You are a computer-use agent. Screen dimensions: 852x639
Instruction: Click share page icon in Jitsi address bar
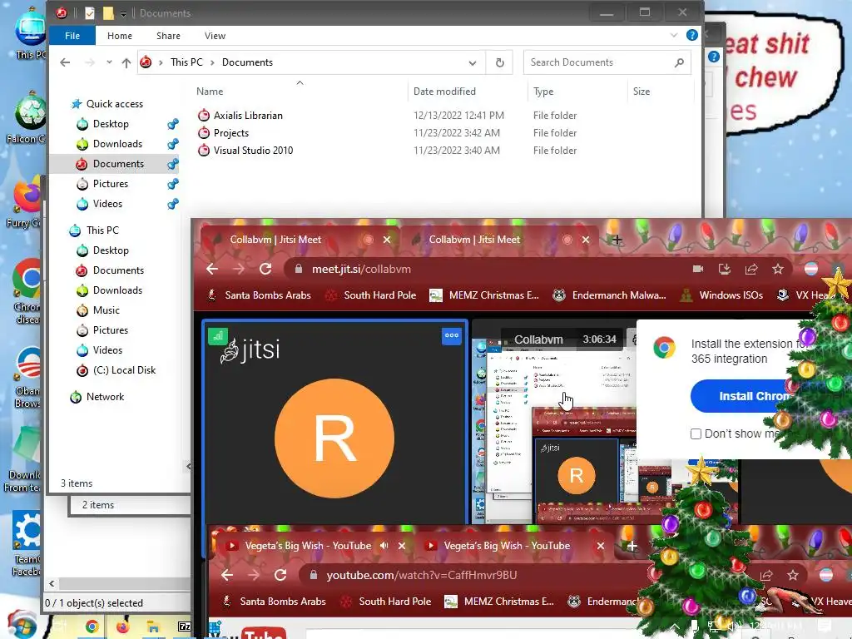[751, 269]
